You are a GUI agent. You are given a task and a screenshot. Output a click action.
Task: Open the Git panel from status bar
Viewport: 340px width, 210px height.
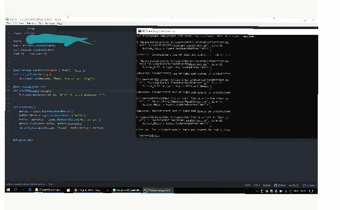[x=294, y=185]
